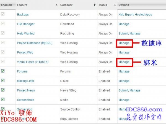Screen dimensions: 166x124
Task: Click Manage for Project Database (MySQL)
Action: (x=124, y=43)
